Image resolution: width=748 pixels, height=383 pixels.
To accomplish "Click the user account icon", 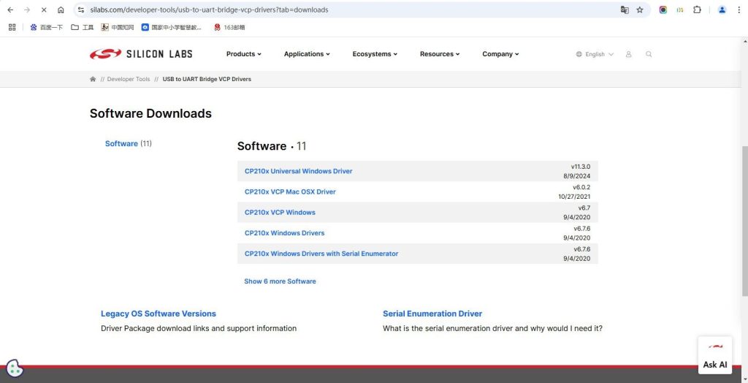I will coord(628,54).
